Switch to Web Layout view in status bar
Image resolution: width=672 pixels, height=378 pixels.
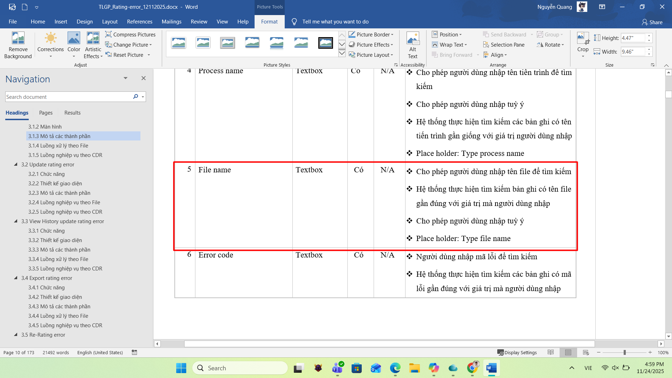pos(586,352)
